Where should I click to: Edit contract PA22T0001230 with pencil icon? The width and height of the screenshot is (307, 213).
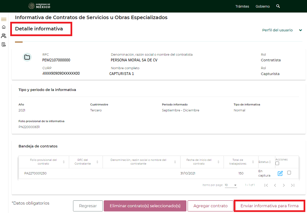click(x=280, y=173)
